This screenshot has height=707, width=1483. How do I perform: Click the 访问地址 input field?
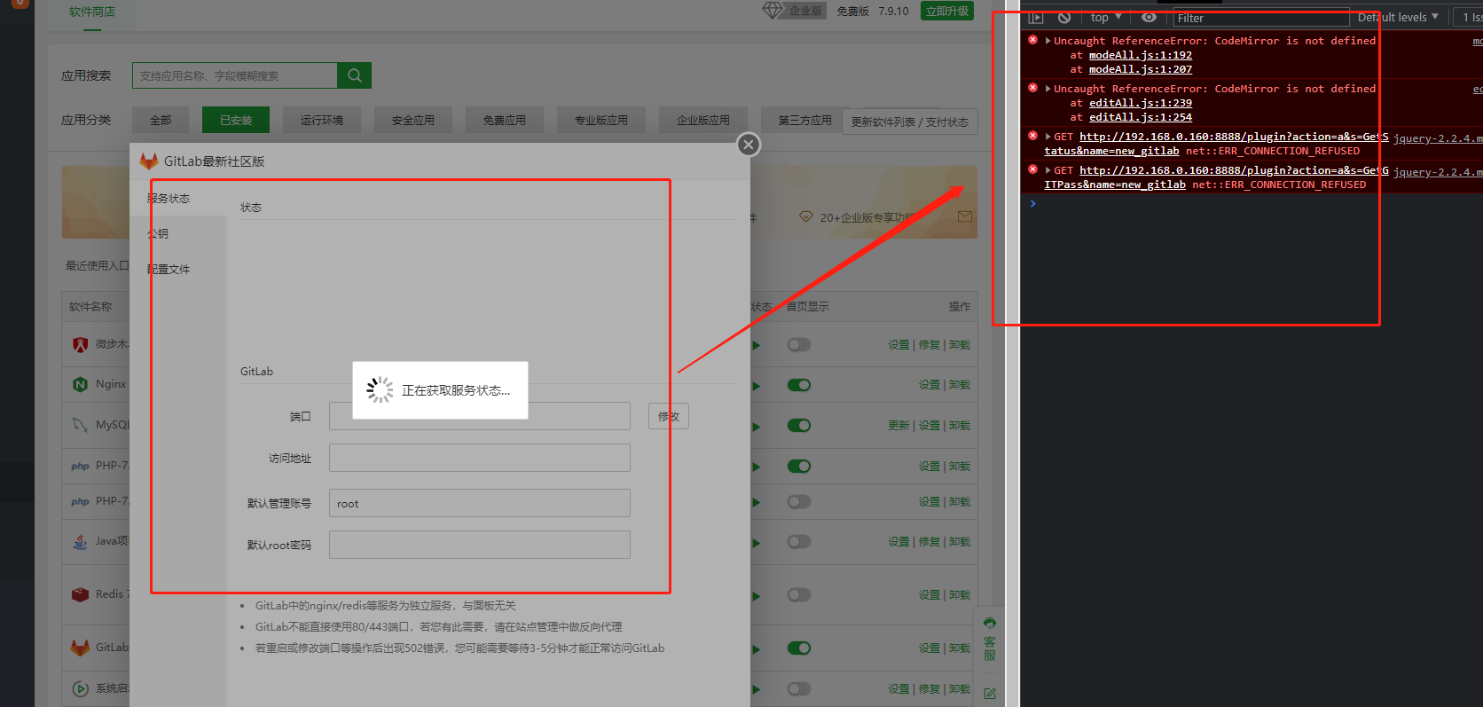click(480, 458)
